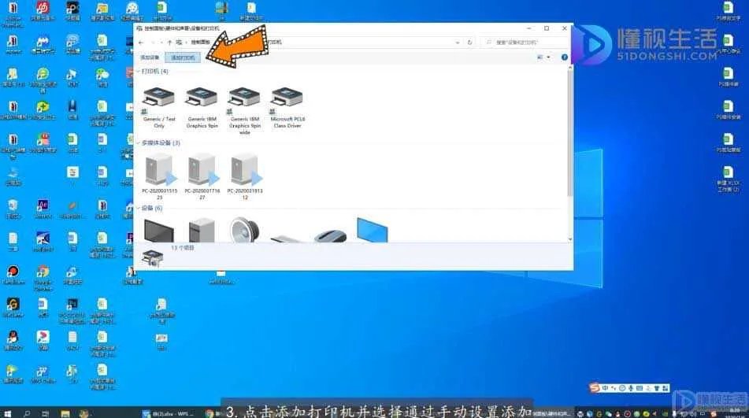This screenshot has height=418, width=749.
Task: Select Generic IBM Graphics 9pin wide printer
Action: click(245, 111)
